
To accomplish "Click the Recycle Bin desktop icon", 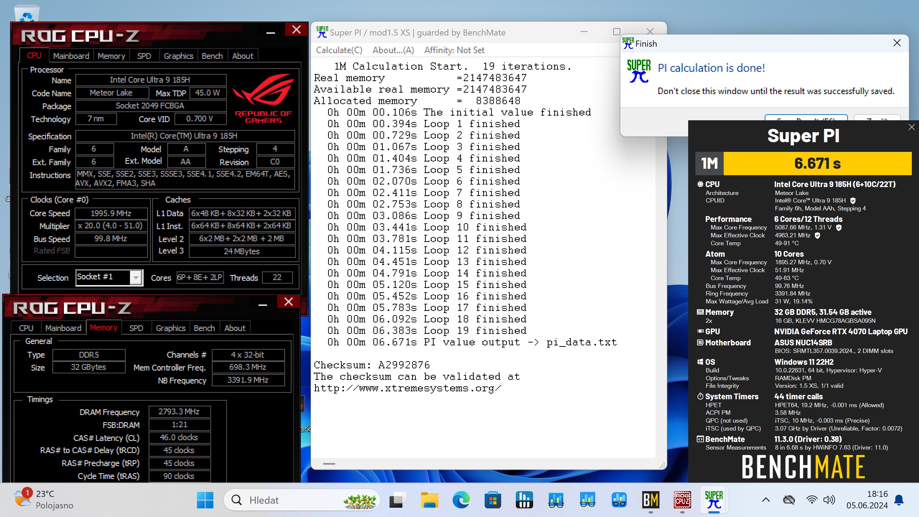I will [27, 14].
